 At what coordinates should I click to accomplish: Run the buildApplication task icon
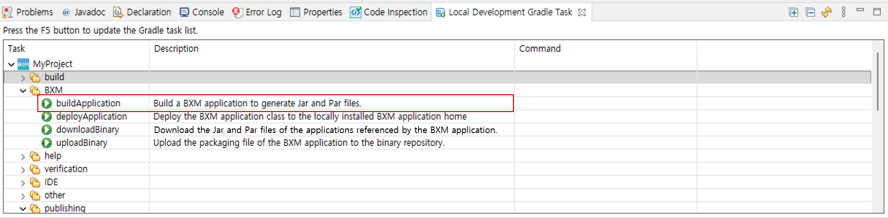[47, 103]
